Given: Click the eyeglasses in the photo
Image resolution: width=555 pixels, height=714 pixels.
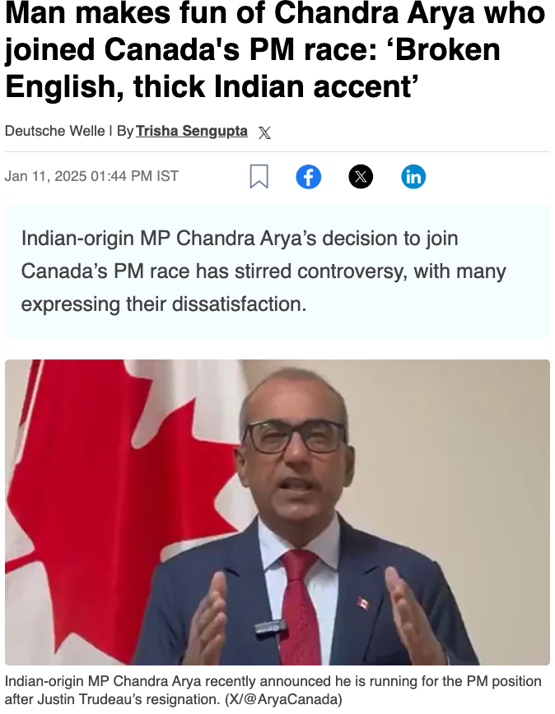Looking at the screenshot, I should point(296,436).
